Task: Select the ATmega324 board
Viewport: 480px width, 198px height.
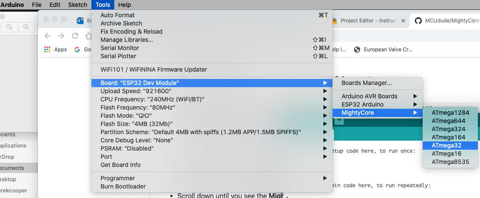Action: [450, 129]
